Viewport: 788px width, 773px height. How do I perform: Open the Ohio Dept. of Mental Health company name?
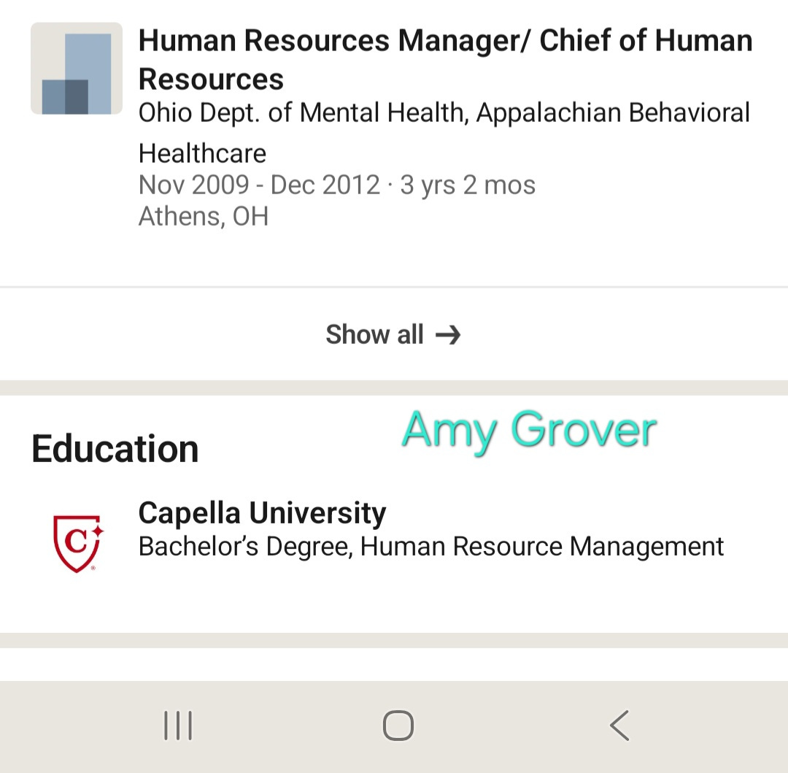point(444,133)
